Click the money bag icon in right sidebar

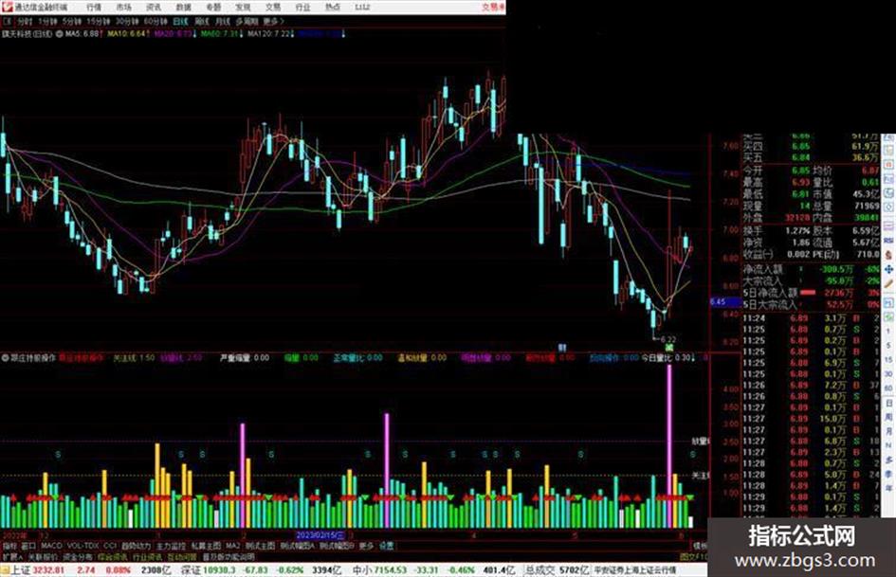(889, 255)
